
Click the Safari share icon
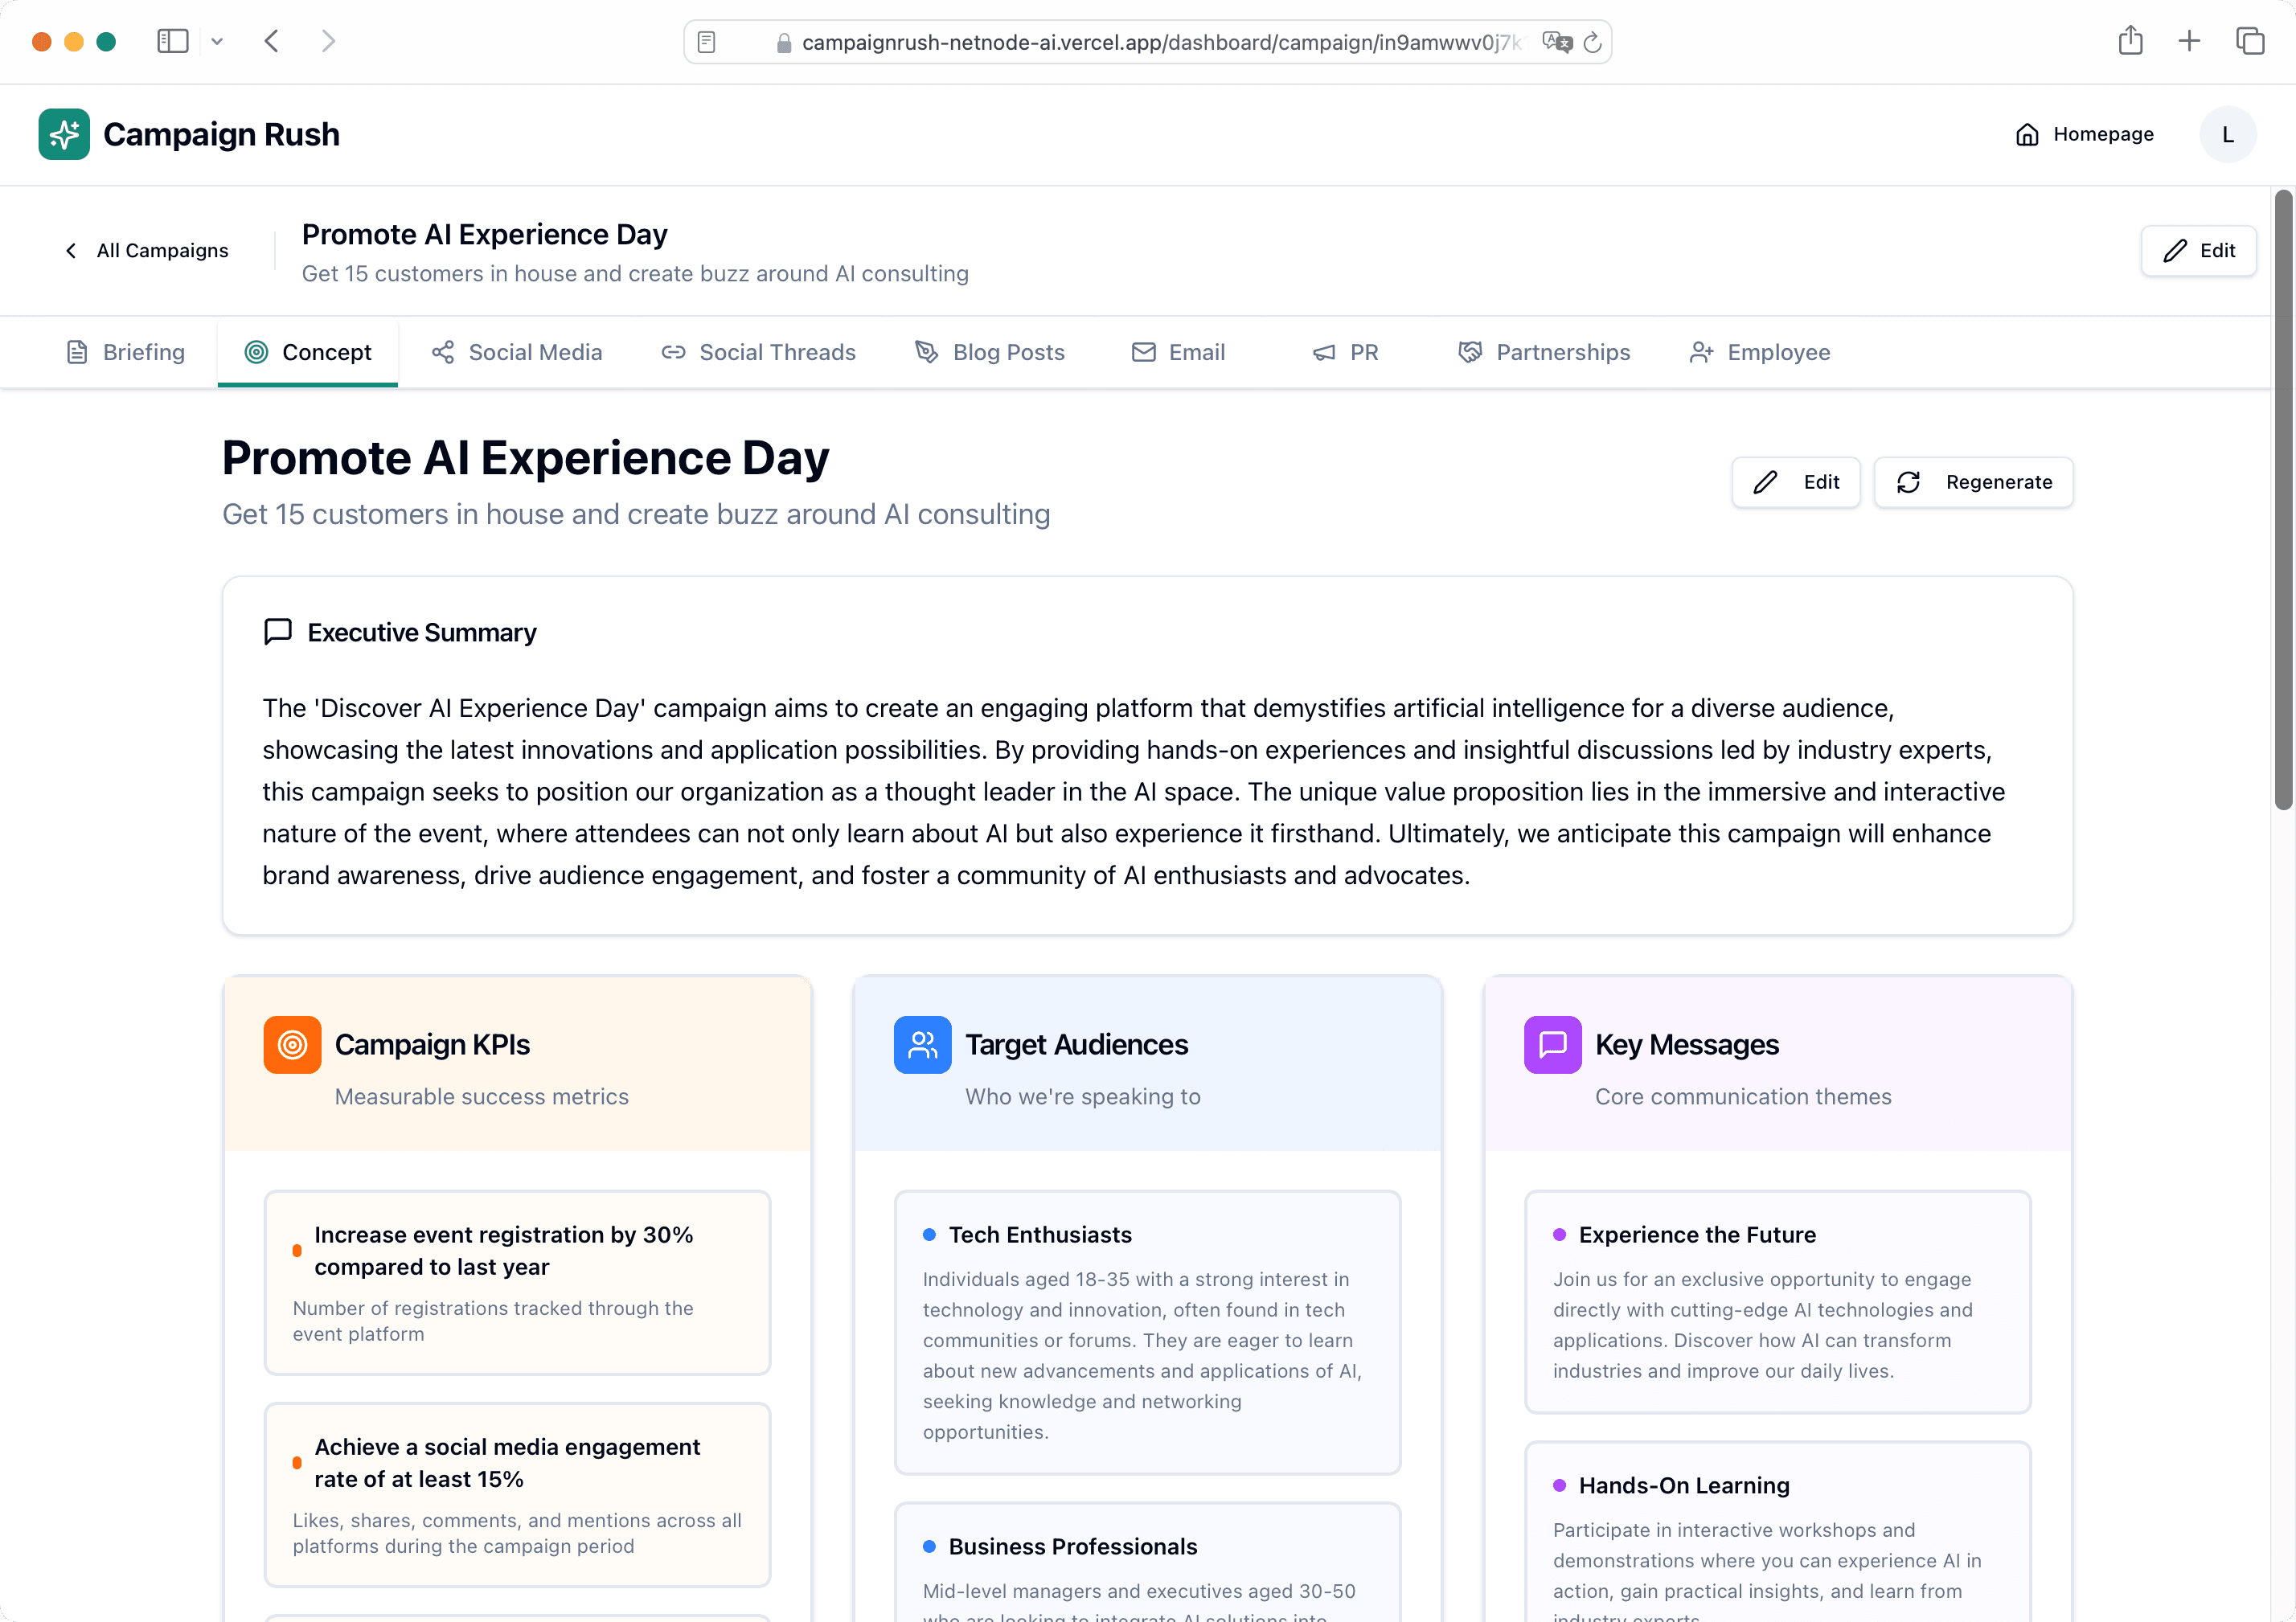(x=2130, y=40)
